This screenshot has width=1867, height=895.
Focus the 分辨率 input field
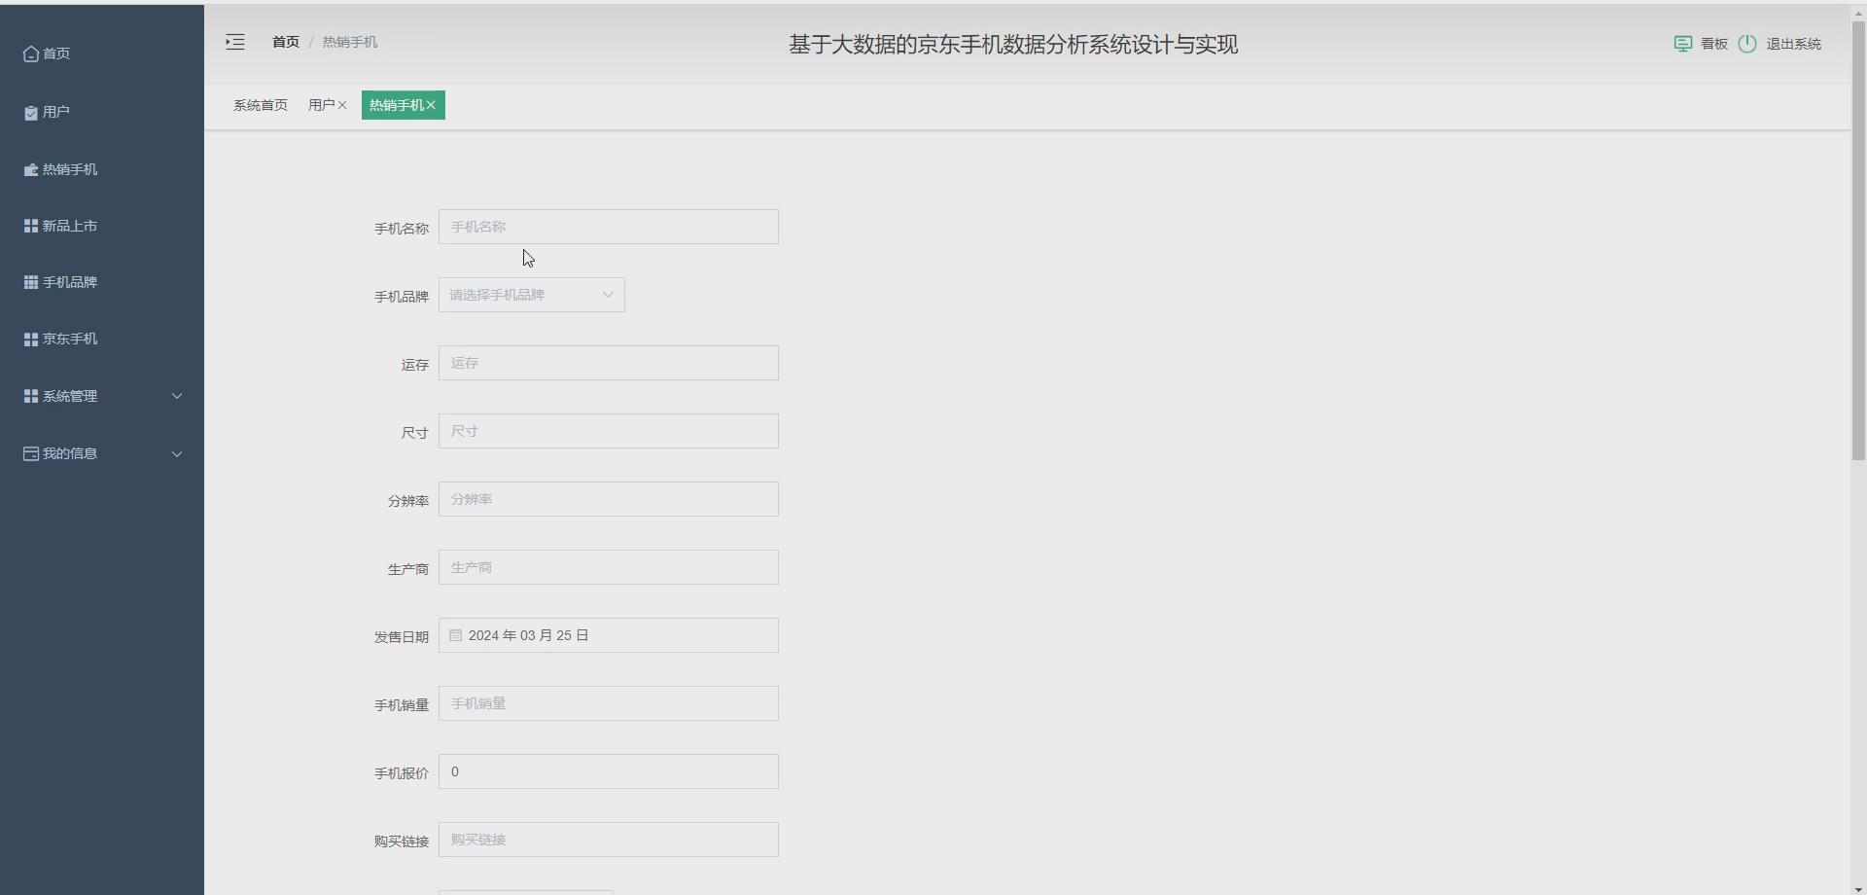click(x=609, y=499)
